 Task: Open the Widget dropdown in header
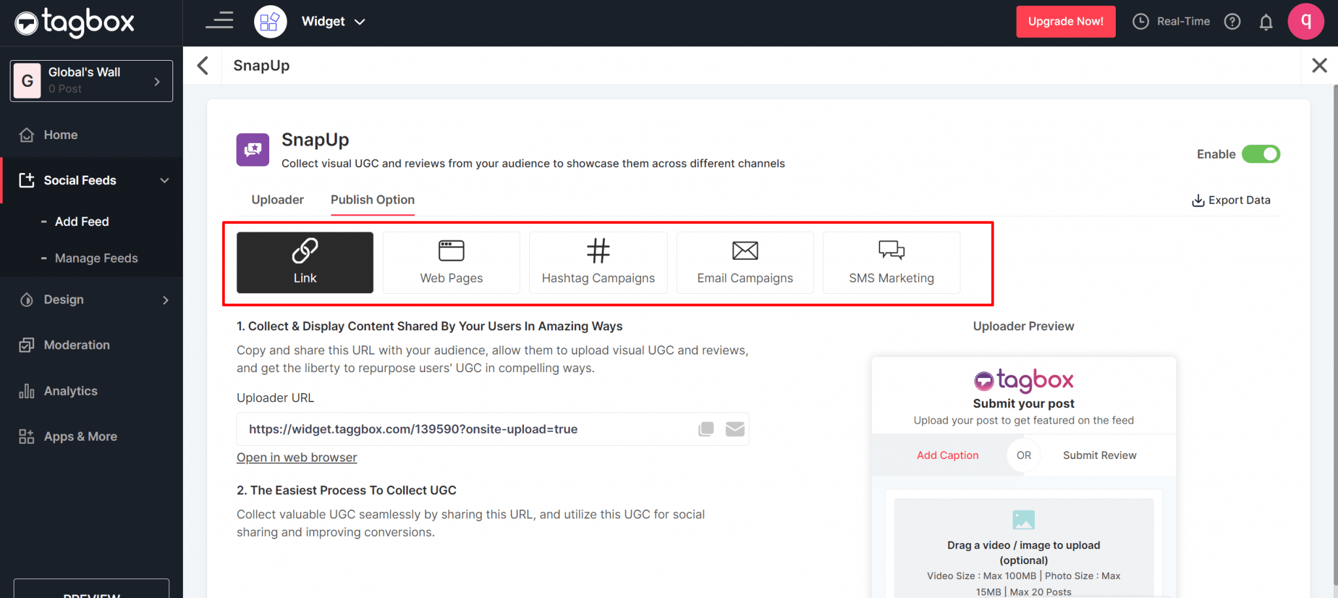pos(333,22)
